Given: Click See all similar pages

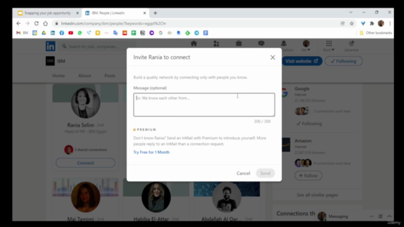Looking at the screenshot, I should coord(317,195).
